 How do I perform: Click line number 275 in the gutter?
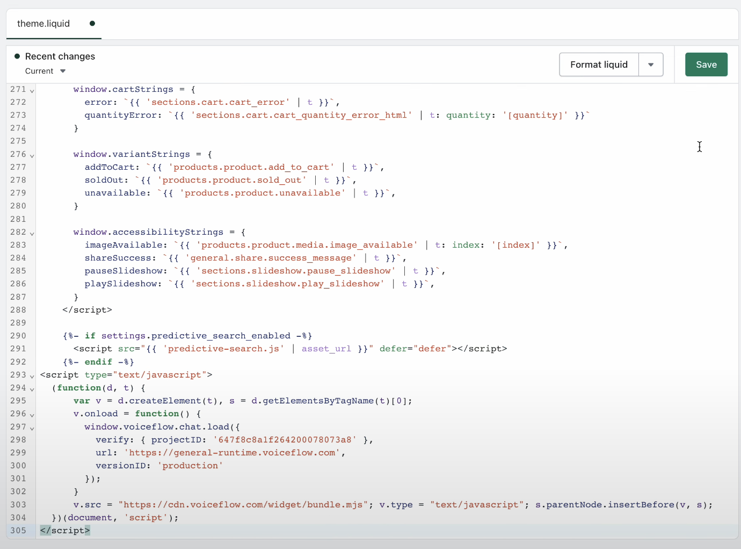pyautogui.click(x=18, y=141)
